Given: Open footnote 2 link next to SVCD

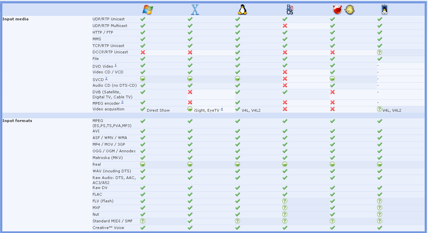Looking at the screenshot, I should (x=106, y=78).
